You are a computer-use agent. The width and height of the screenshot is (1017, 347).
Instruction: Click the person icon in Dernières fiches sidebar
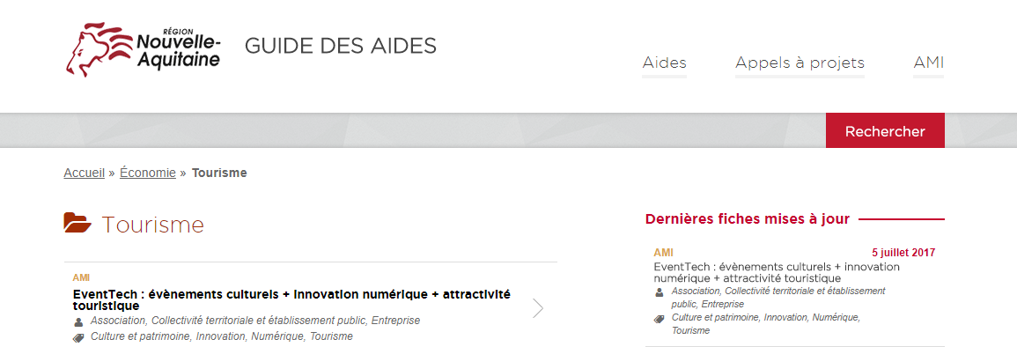660,292
